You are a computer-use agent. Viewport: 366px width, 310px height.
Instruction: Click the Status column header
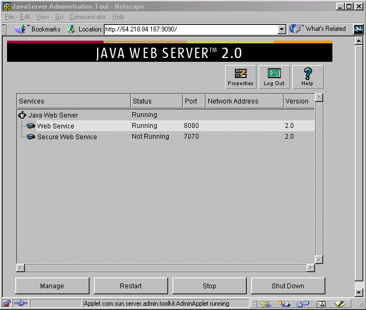pyautogui.click(x=156, y=101)
